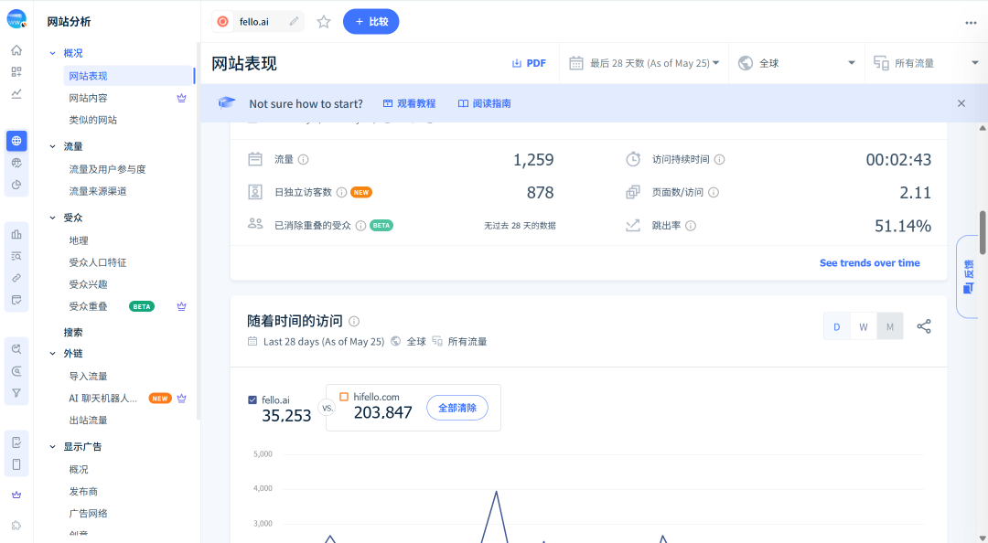
Task: Click the fello.ai domain field
Action: 258,21
